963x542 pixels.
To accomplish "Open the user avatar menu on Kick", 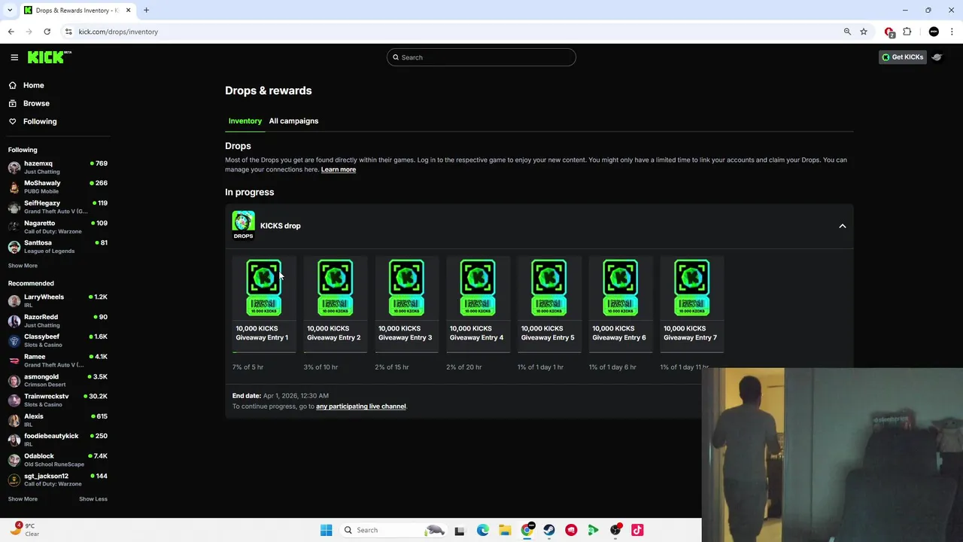I will tap(937, 57).
